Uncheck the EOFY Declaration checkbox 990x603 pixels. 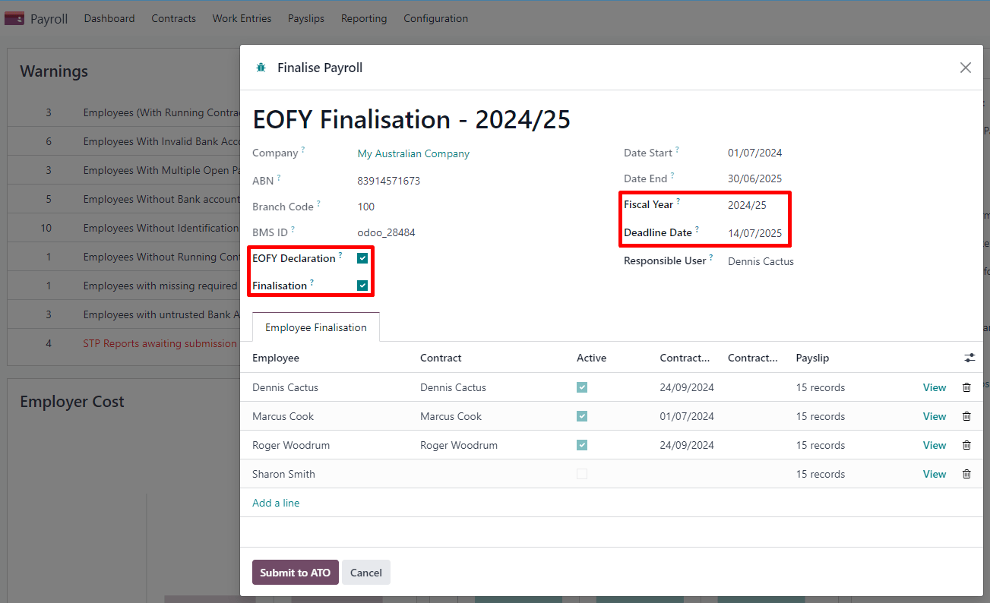(362, 257)
